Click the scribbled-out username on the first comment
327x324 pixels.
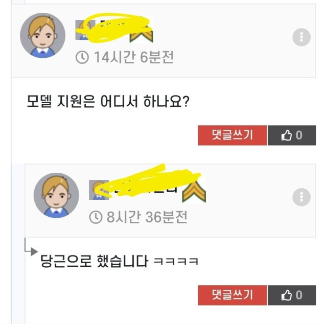(x=113, y=28)
